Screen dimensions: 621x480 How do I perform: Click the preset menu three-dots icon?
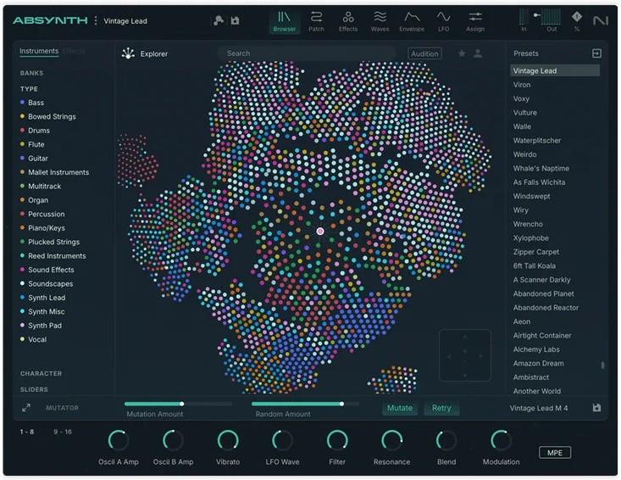(x=96, y=20)
